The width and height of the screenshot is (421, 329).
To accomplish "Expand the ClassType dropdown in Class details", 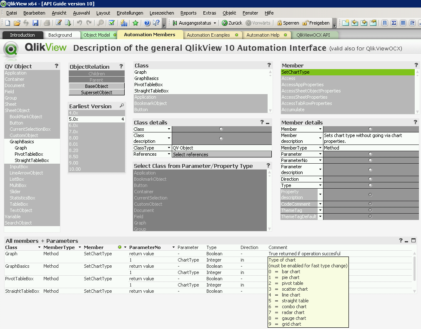I will [169, 148].
